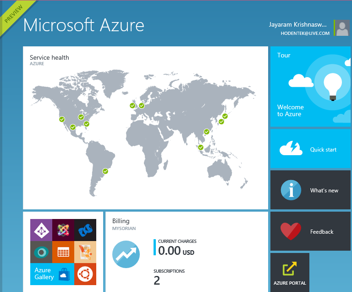Image resolution: width=352 pixels, height=292 pixels.
Task: Open the beige mobile devices gallery icon
Action: [85, 252]
